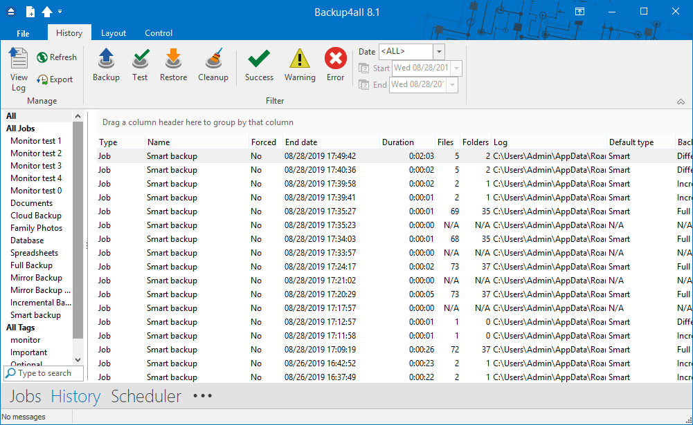Viewport: 693px width, 425px height.
Task: Filter history by Test actions
Action: click(x=140, y=65)
